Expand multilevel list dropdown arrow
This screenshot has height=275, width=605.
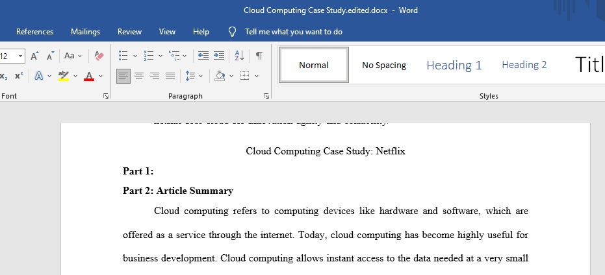(185, 56)
